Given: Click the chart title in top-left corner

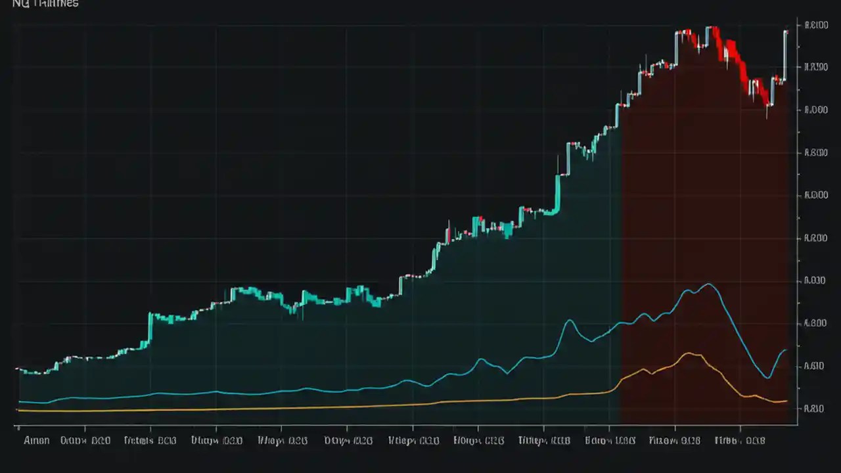Looking at the screenshot, I should [x=45, y=5].
